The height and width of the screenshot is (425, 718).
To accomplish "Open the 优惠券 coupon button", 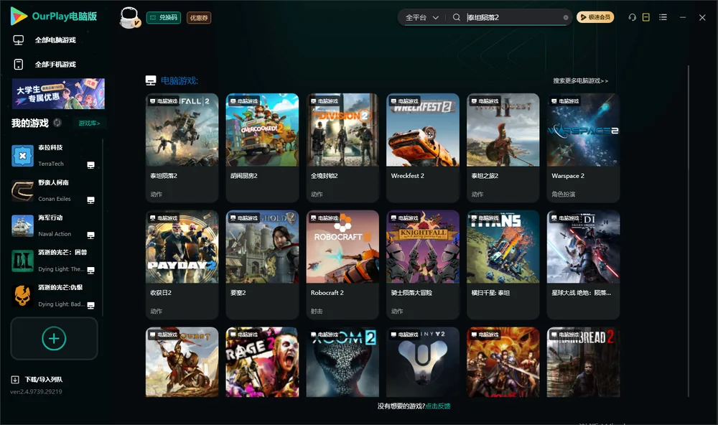I will point(199,17).
